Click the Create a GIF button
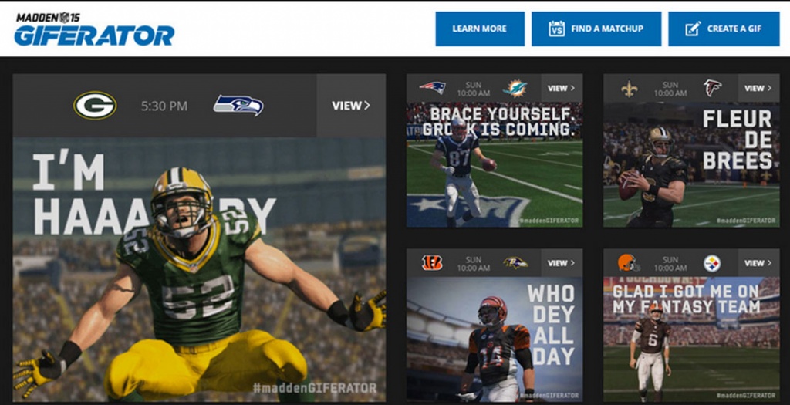Screen dimensions: 790x405 [x=724, y=29]
